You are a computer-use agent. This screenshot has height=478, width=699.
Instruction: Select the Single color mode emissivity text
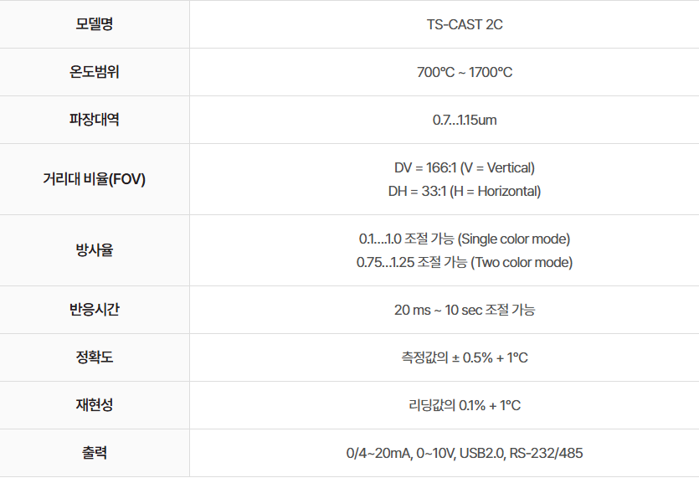click(465, 239)
